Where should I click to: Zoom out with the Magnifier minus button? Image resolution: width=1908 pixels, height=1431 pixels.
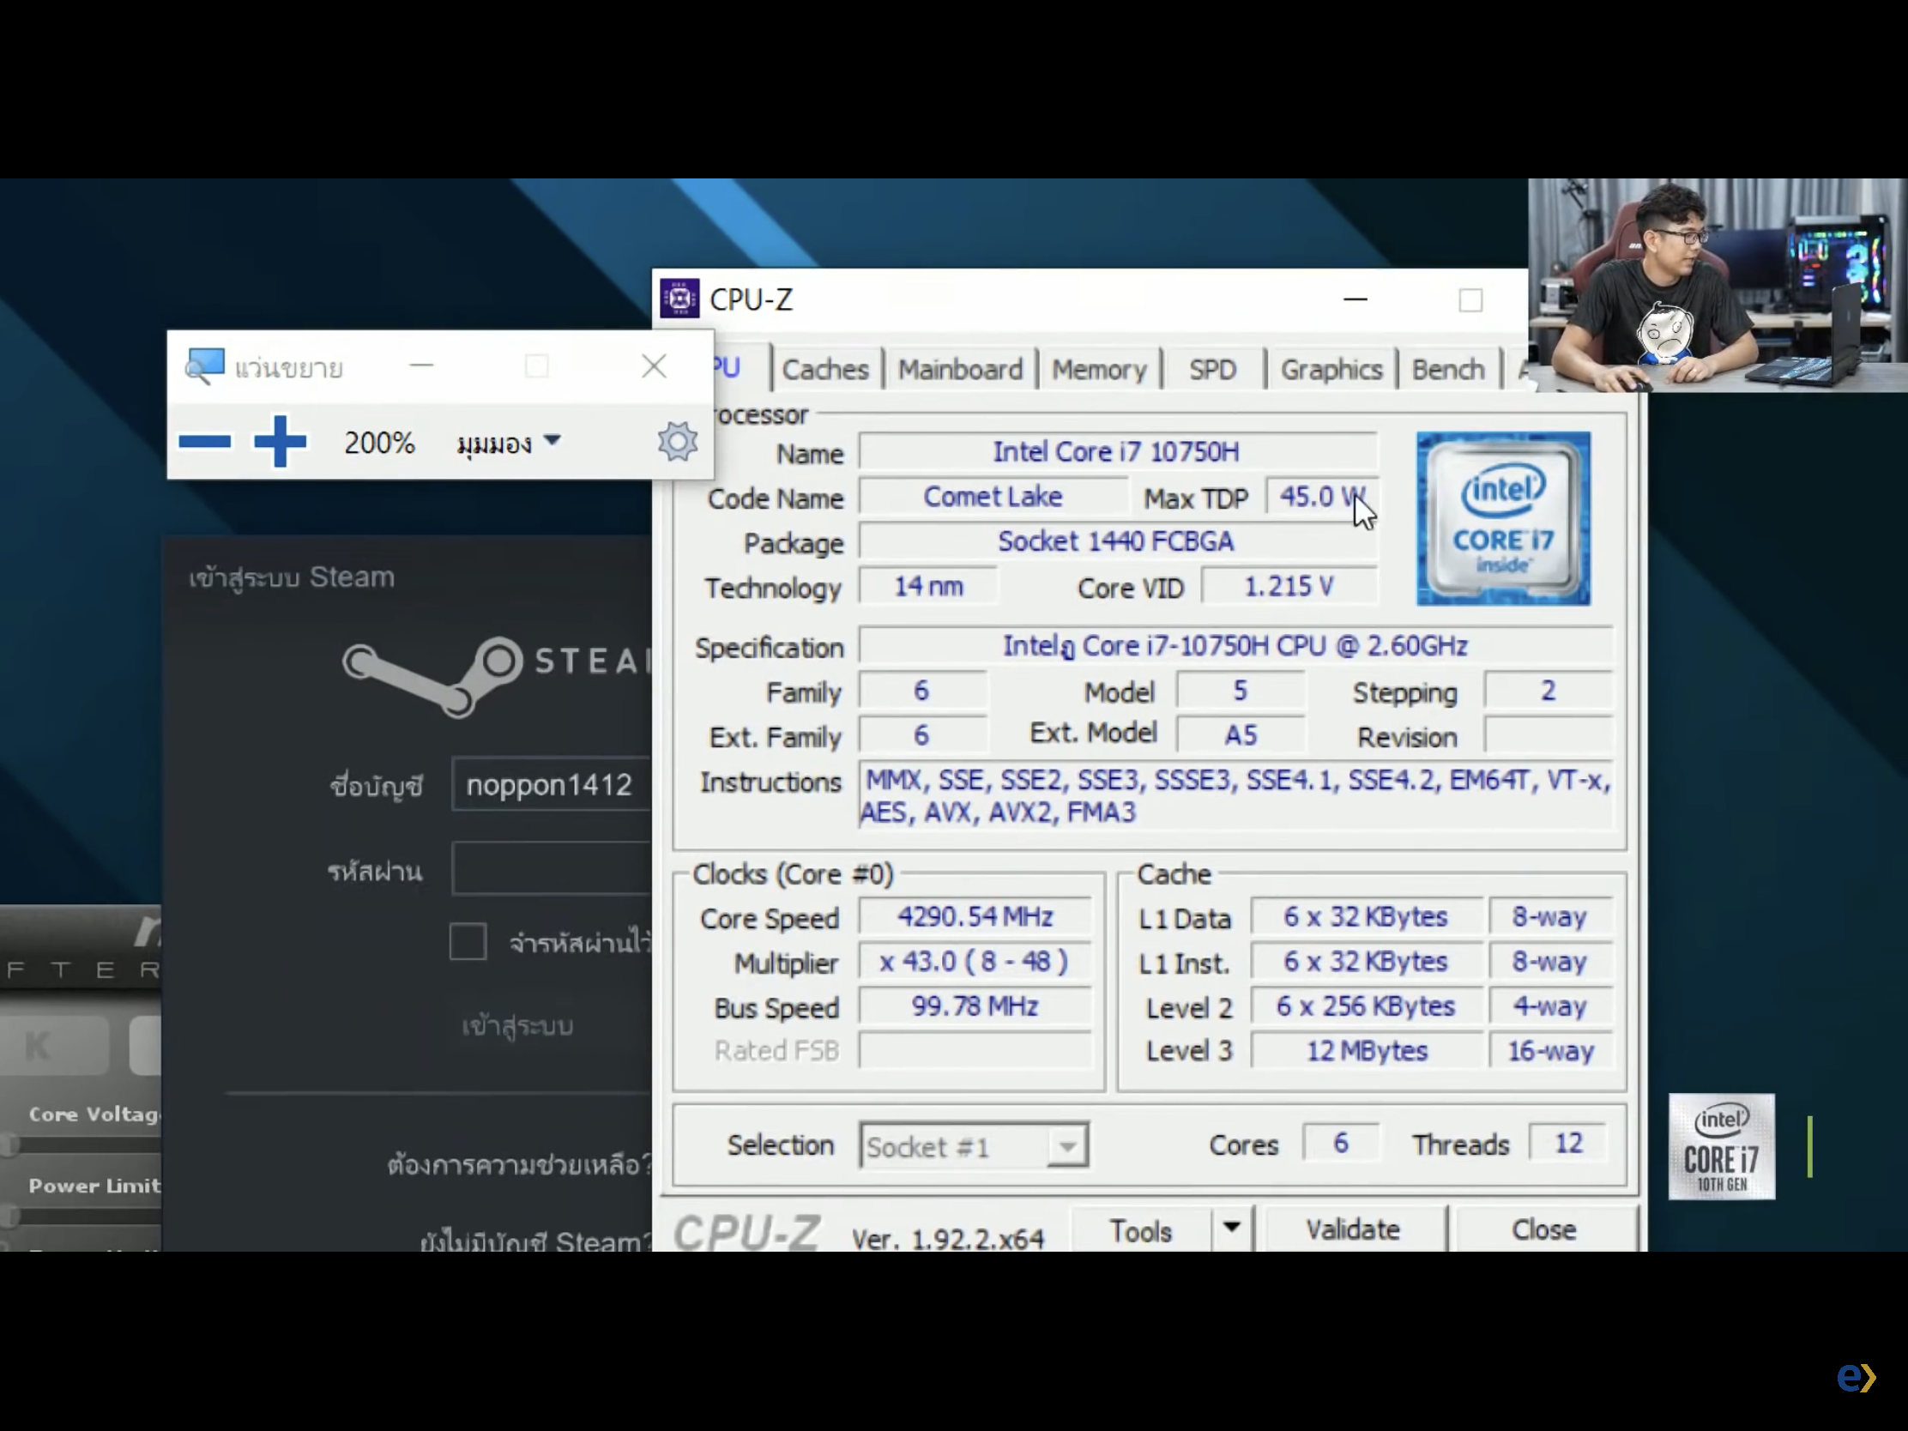[x=204, y=442]
